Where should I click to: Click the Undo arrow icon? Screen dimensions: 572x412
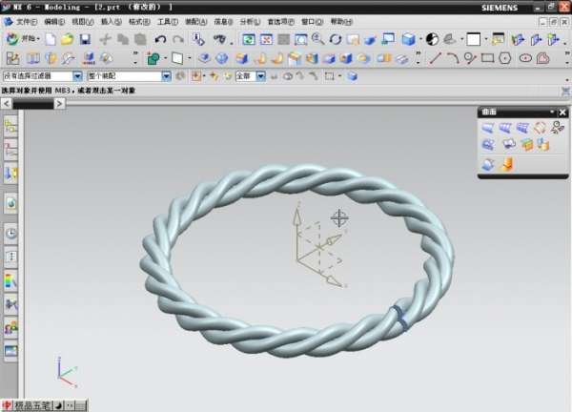[159, 39]
